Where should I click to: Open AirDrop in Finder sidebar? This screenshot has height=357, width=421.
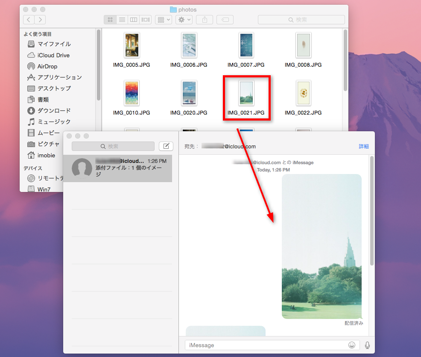47,66
